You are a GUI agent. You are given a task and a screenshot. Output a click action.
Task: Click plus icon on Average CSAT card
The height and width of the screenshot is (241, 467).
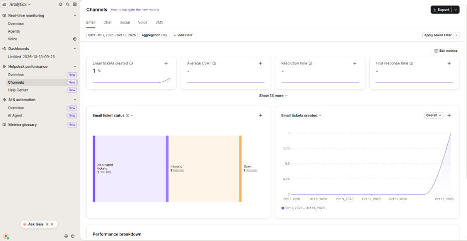(x=260, y=63)
